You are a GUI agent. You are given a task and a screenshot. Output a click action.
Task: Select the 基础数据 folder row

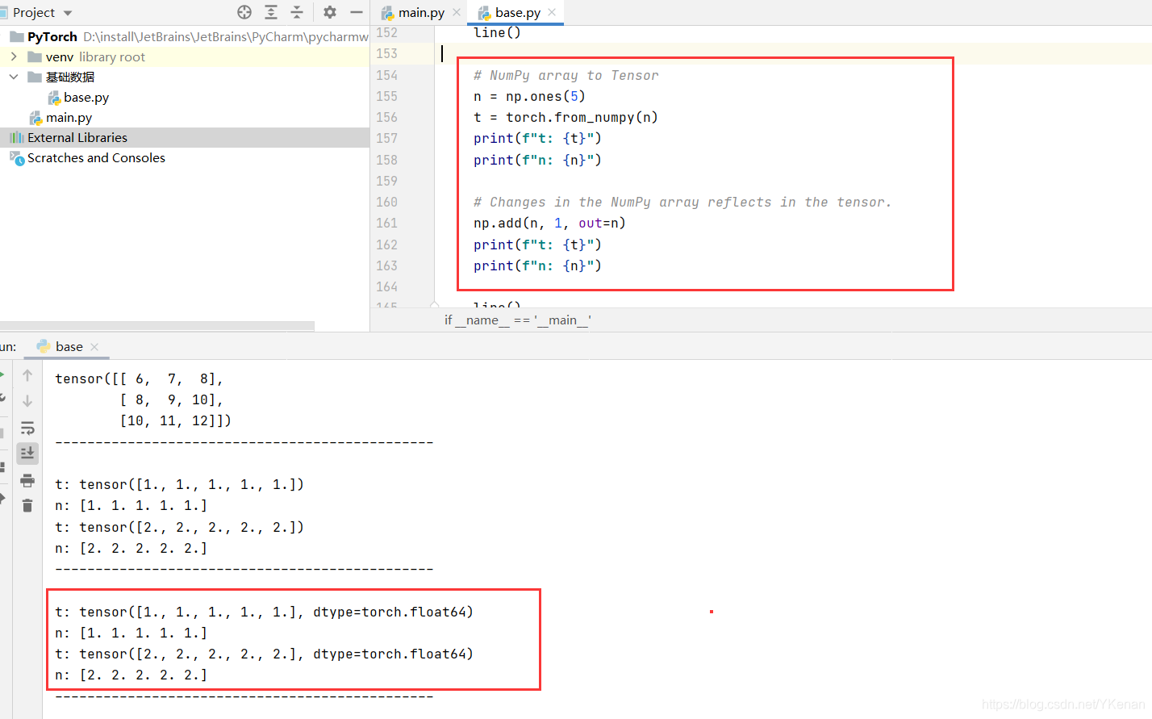coord(185,77)
